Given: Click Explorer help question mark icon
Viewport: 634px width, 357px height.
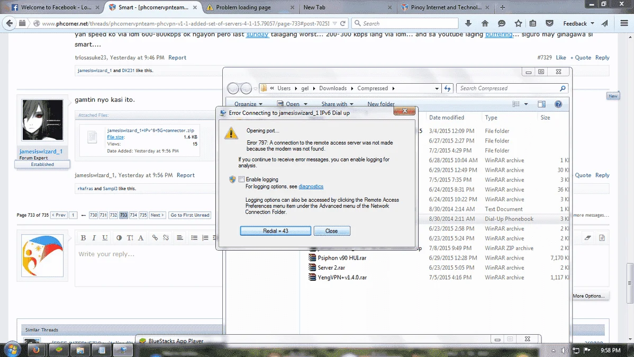Looking at the screenshot, I should (558, 104).
